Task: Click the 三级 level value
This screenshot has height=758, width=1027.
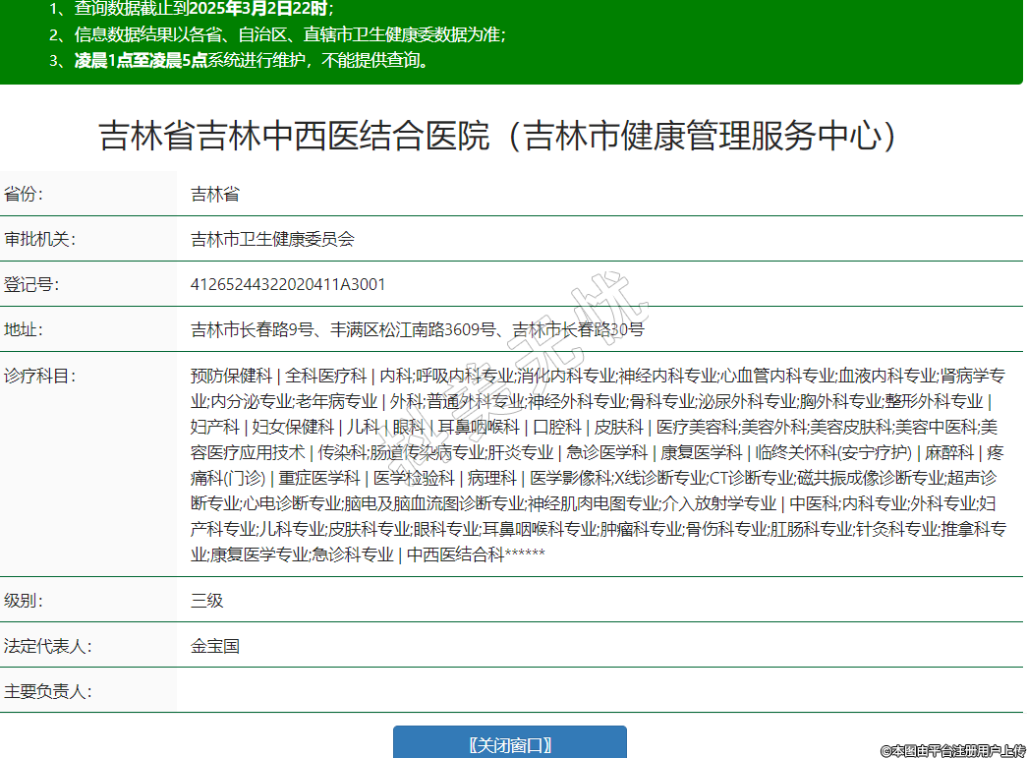Action: (x=207, y=600)
